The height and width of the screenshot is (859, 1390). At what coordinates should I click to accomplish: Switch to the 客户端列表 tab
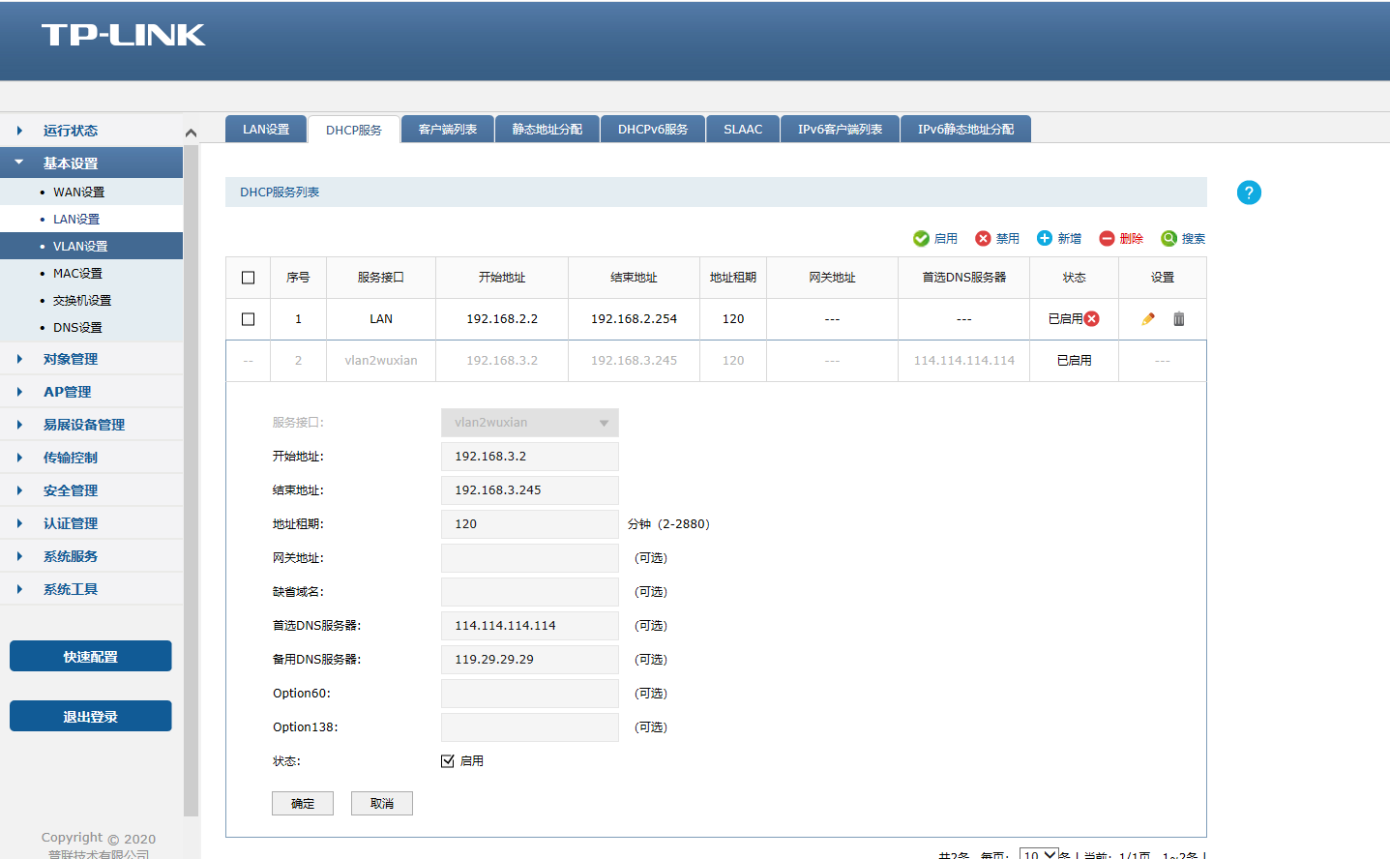[x=448, y=130]
